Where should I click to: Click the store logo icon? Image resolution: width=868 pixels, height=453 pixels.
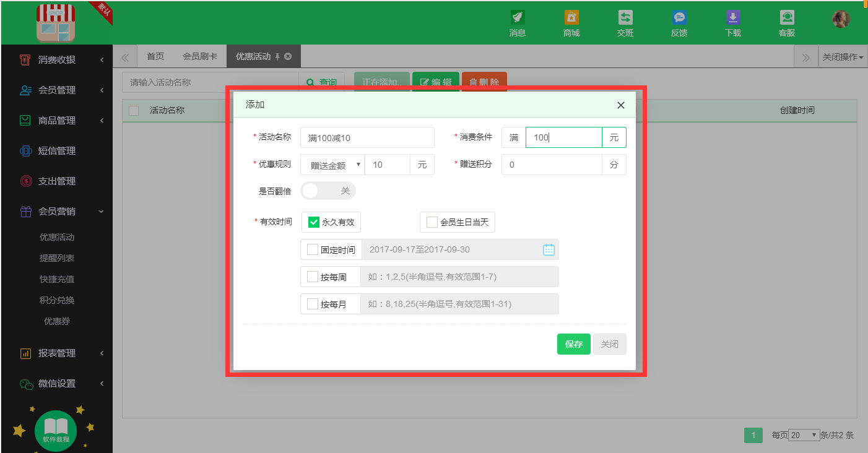(x=56, y=23)
